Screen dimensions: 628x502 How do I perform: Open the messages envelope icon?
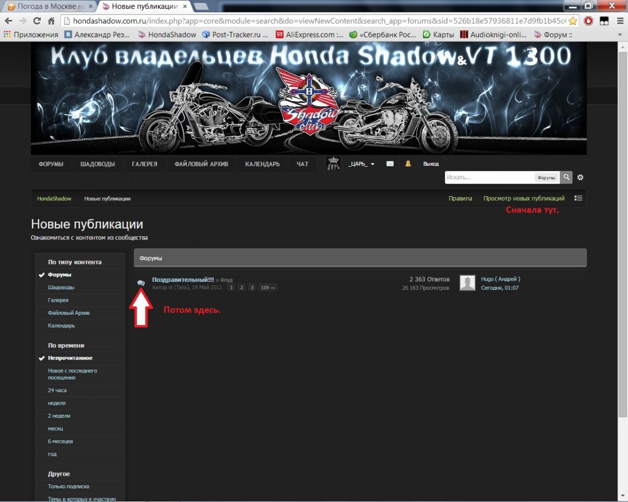pos(390,164)
